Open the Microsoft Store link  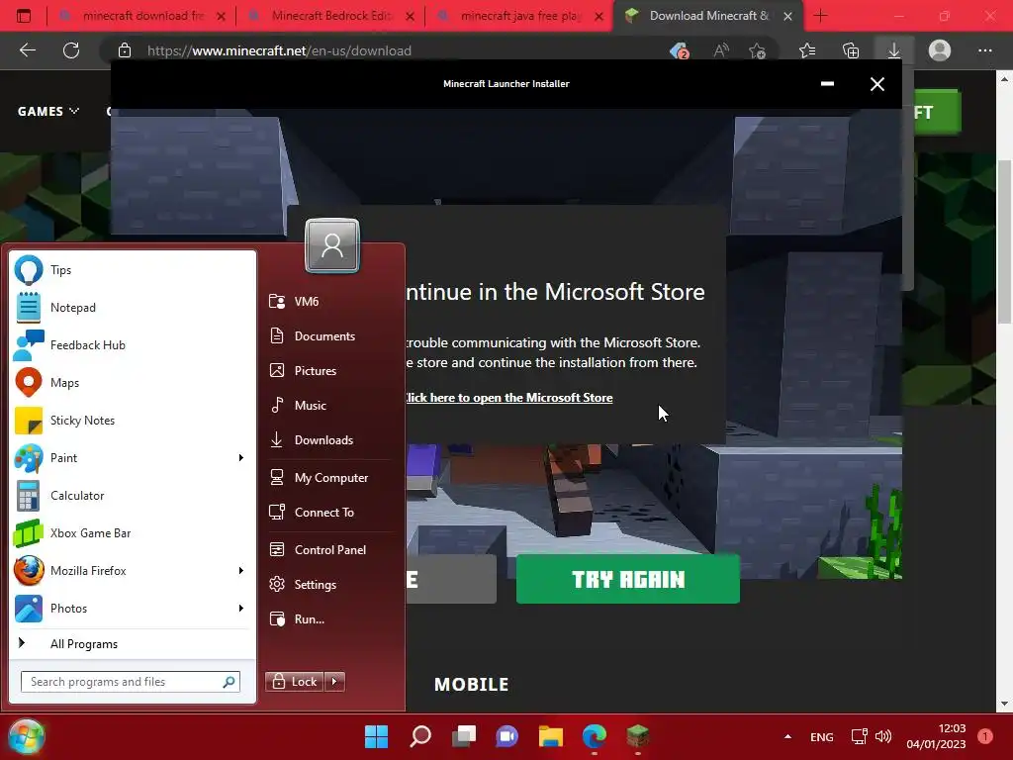pos(509,398)
